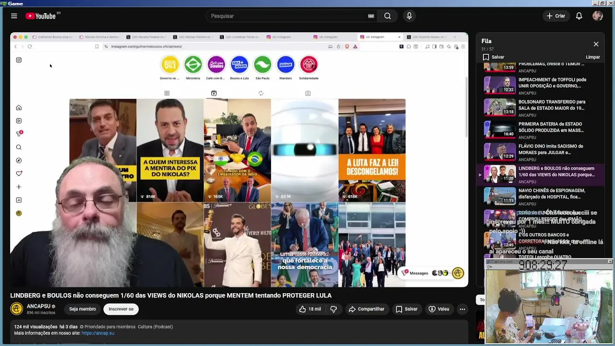Open Instagram notifications heart icon
Viewport: 615px width, 346px height.
(19, 173)
